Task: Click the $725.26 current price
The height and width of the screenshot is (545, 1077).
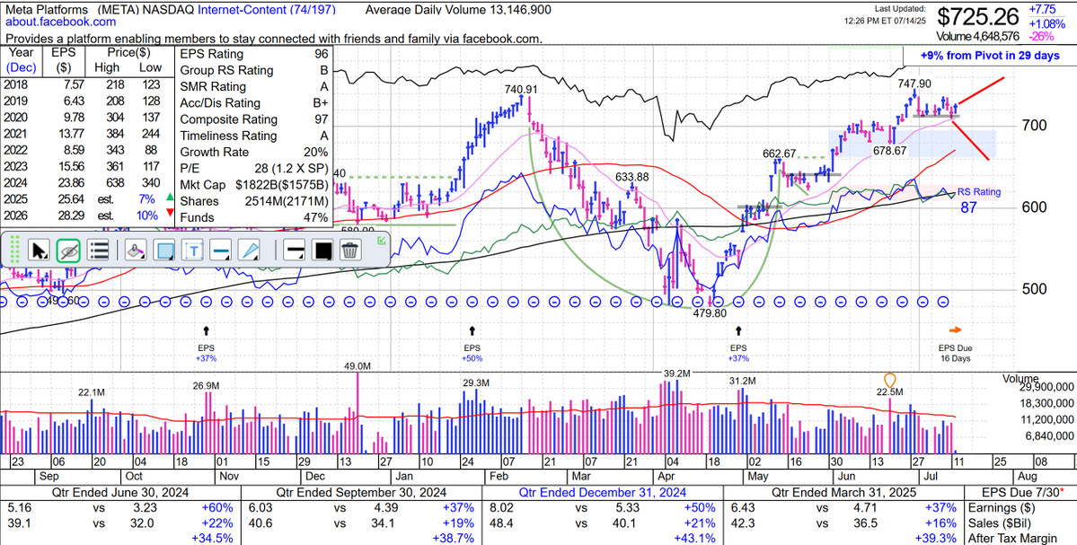Action: tap(979, 16)
